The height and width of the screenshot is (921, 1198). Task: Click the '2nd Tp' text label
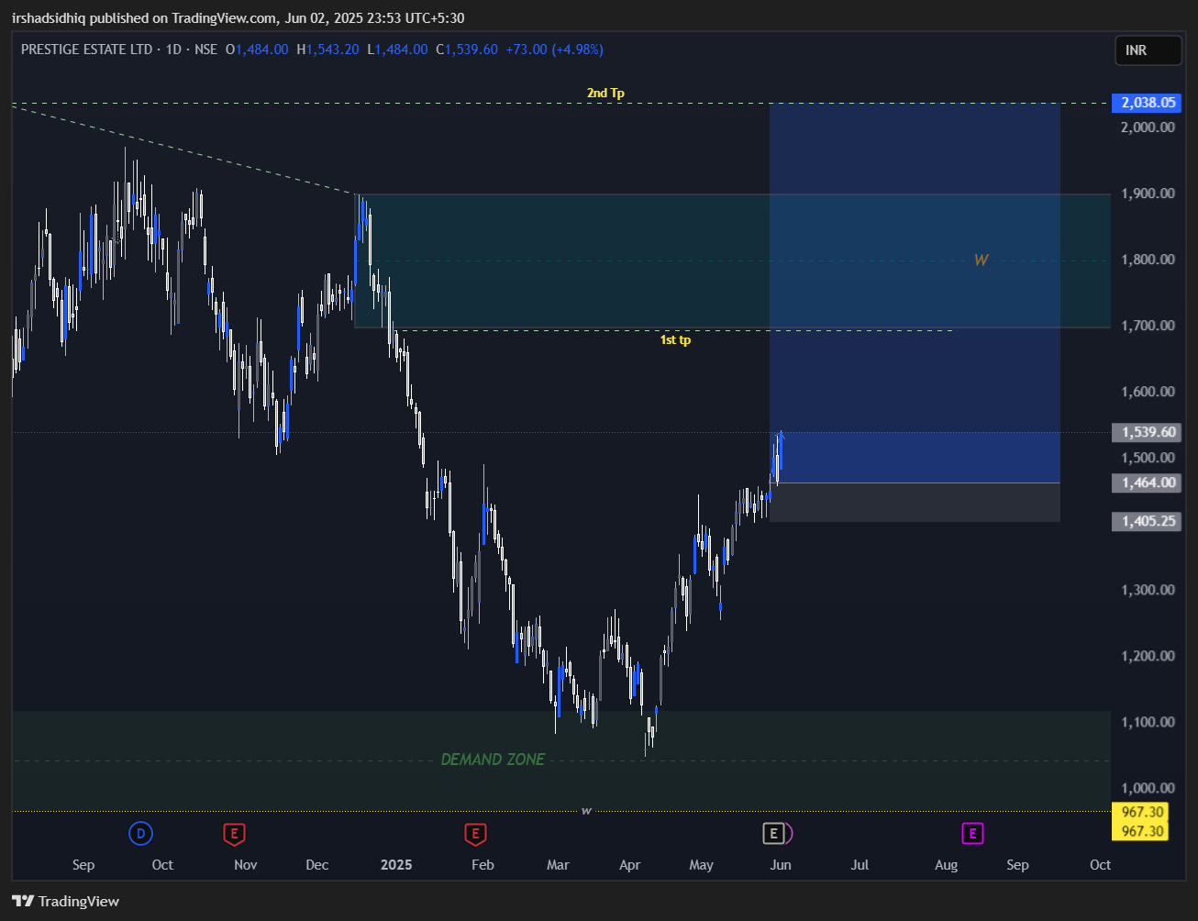[x=605, y=93]
